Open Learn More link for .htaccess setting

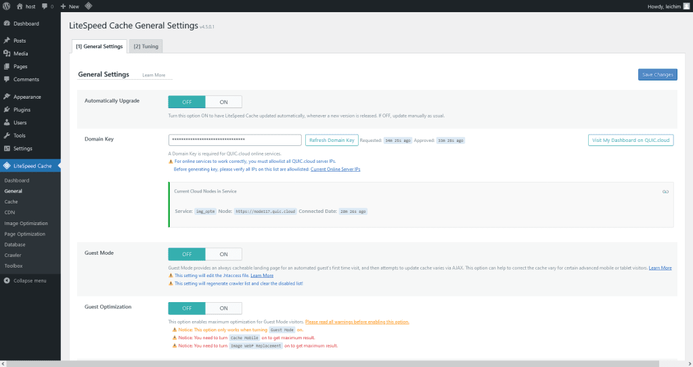pyautogui.click(x=262, y=276)
